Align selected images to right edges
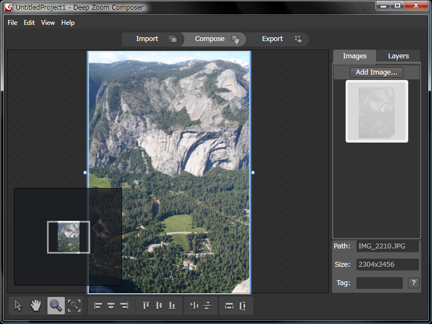Viewport: 432px width, 324px height. coord(124,306)
